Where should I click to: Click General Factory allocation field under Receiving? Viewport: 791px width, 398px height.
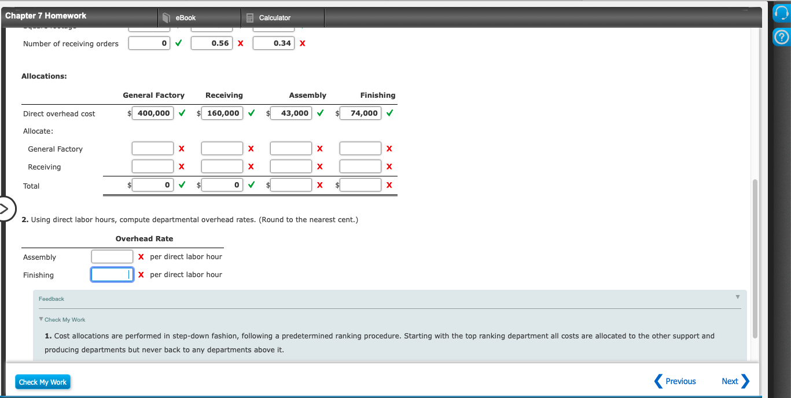click(222, 149)
